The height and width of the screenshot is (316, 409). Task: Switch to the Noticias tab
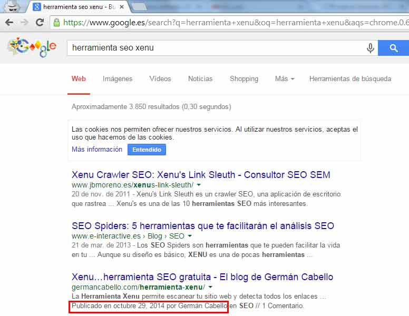(x=200, y=79)
